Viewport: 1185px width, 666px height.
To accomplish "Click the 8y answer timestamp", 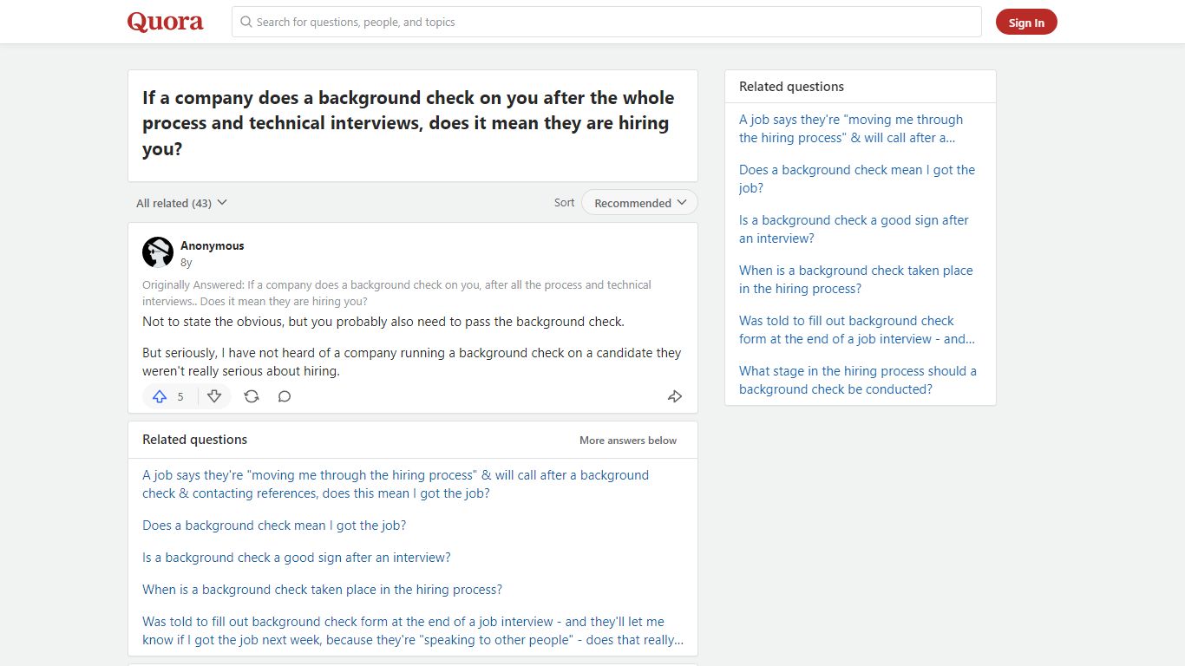I will coord(187,262).
